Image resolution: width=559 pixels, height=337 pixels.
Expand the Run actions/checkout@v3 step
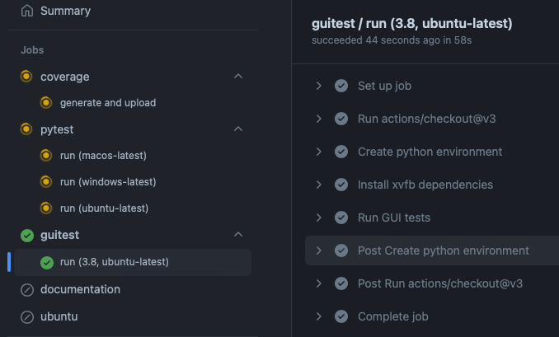click(319, 119)
